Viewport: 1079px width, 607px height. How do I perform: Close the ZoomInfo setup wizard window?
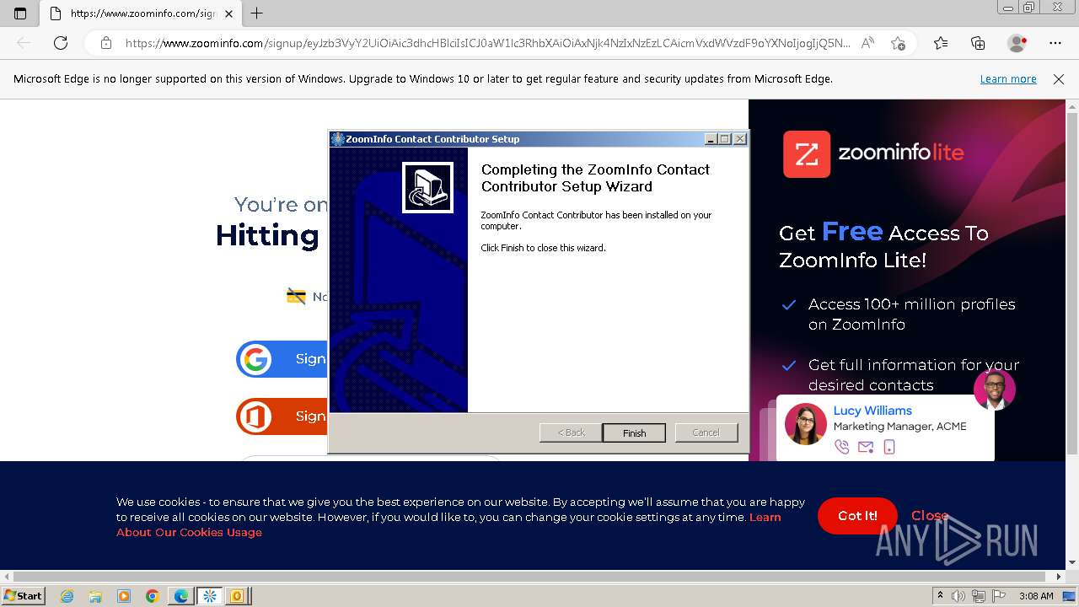(x=739, y=139)
